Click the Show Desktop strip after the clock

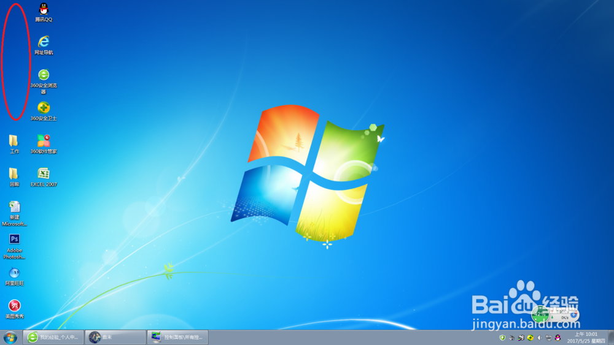611,337
